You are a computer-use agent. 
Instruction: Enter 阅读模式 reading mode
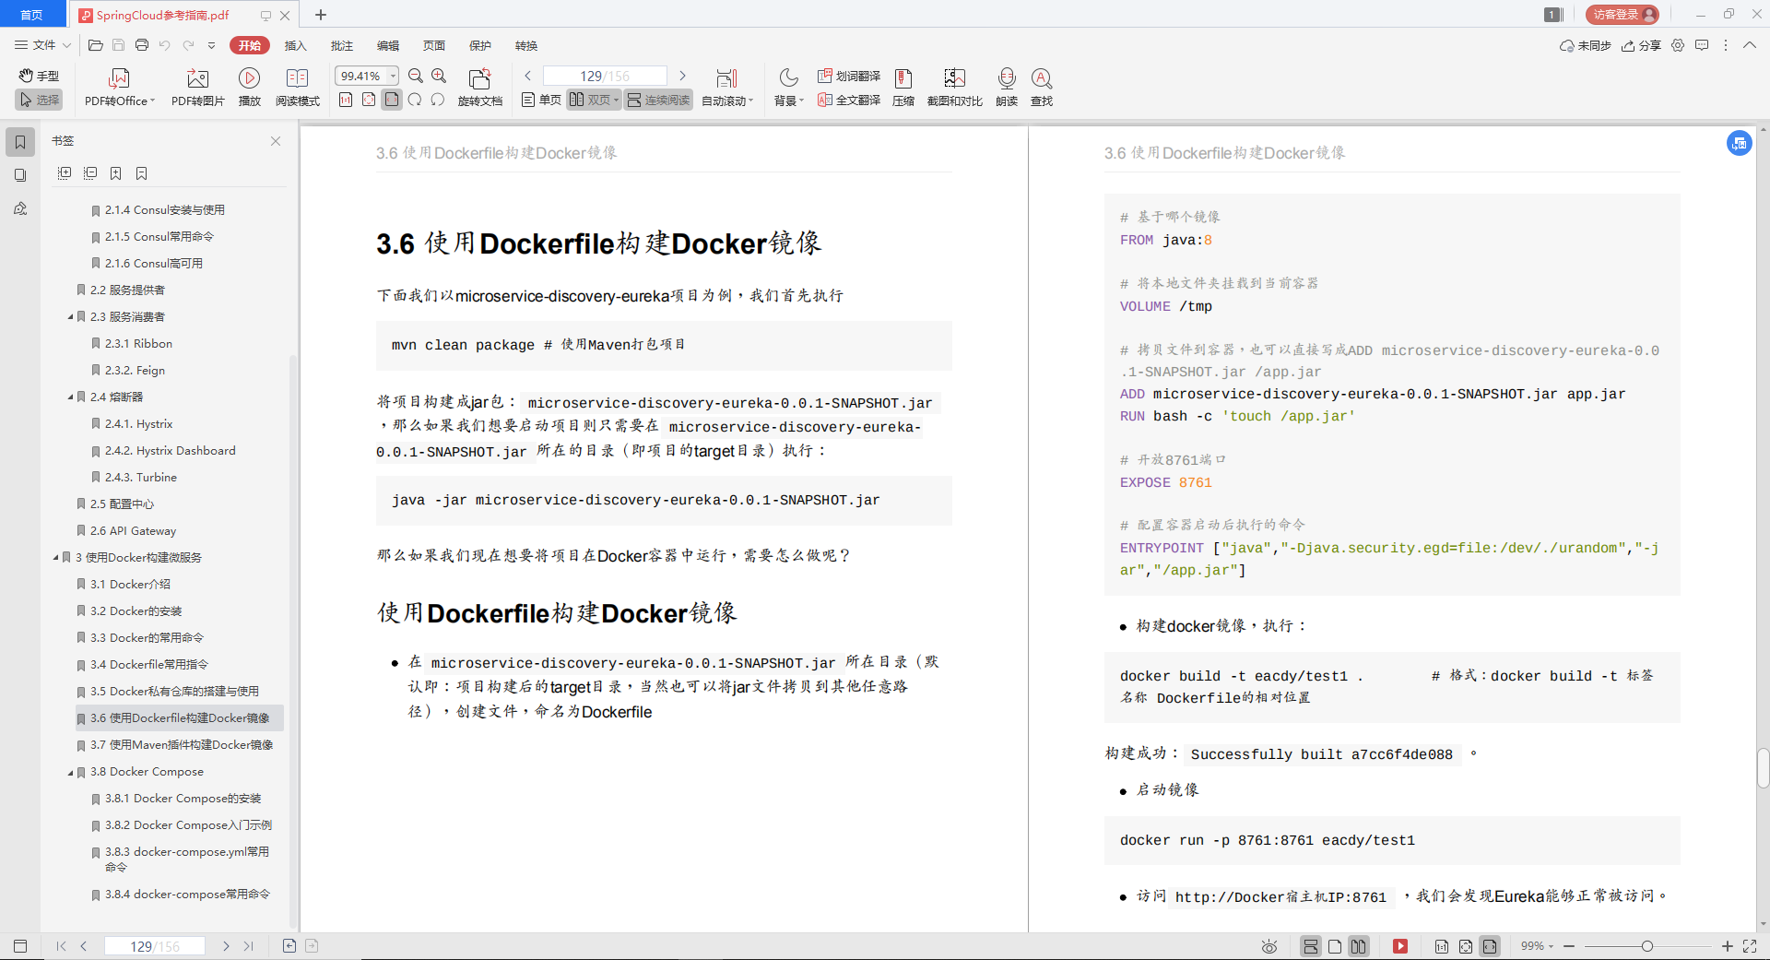[297, 88]
